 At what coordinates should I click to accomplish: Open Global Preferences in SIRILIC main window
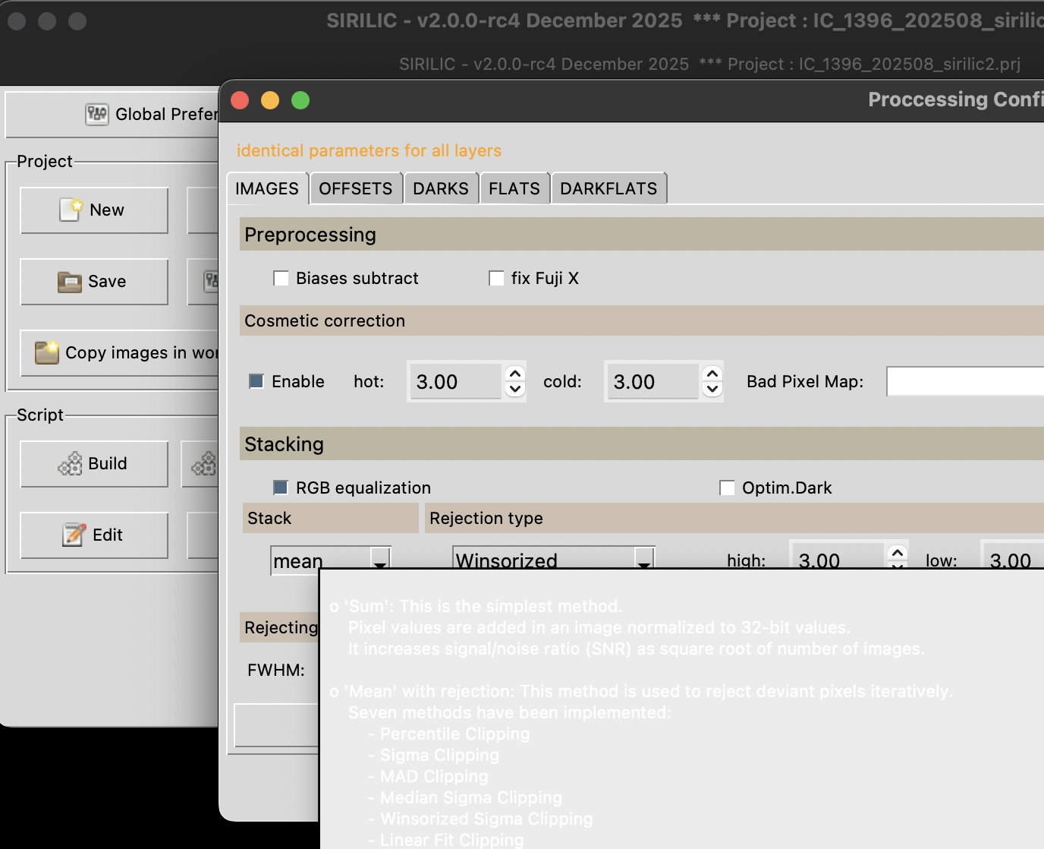point(112,115)
